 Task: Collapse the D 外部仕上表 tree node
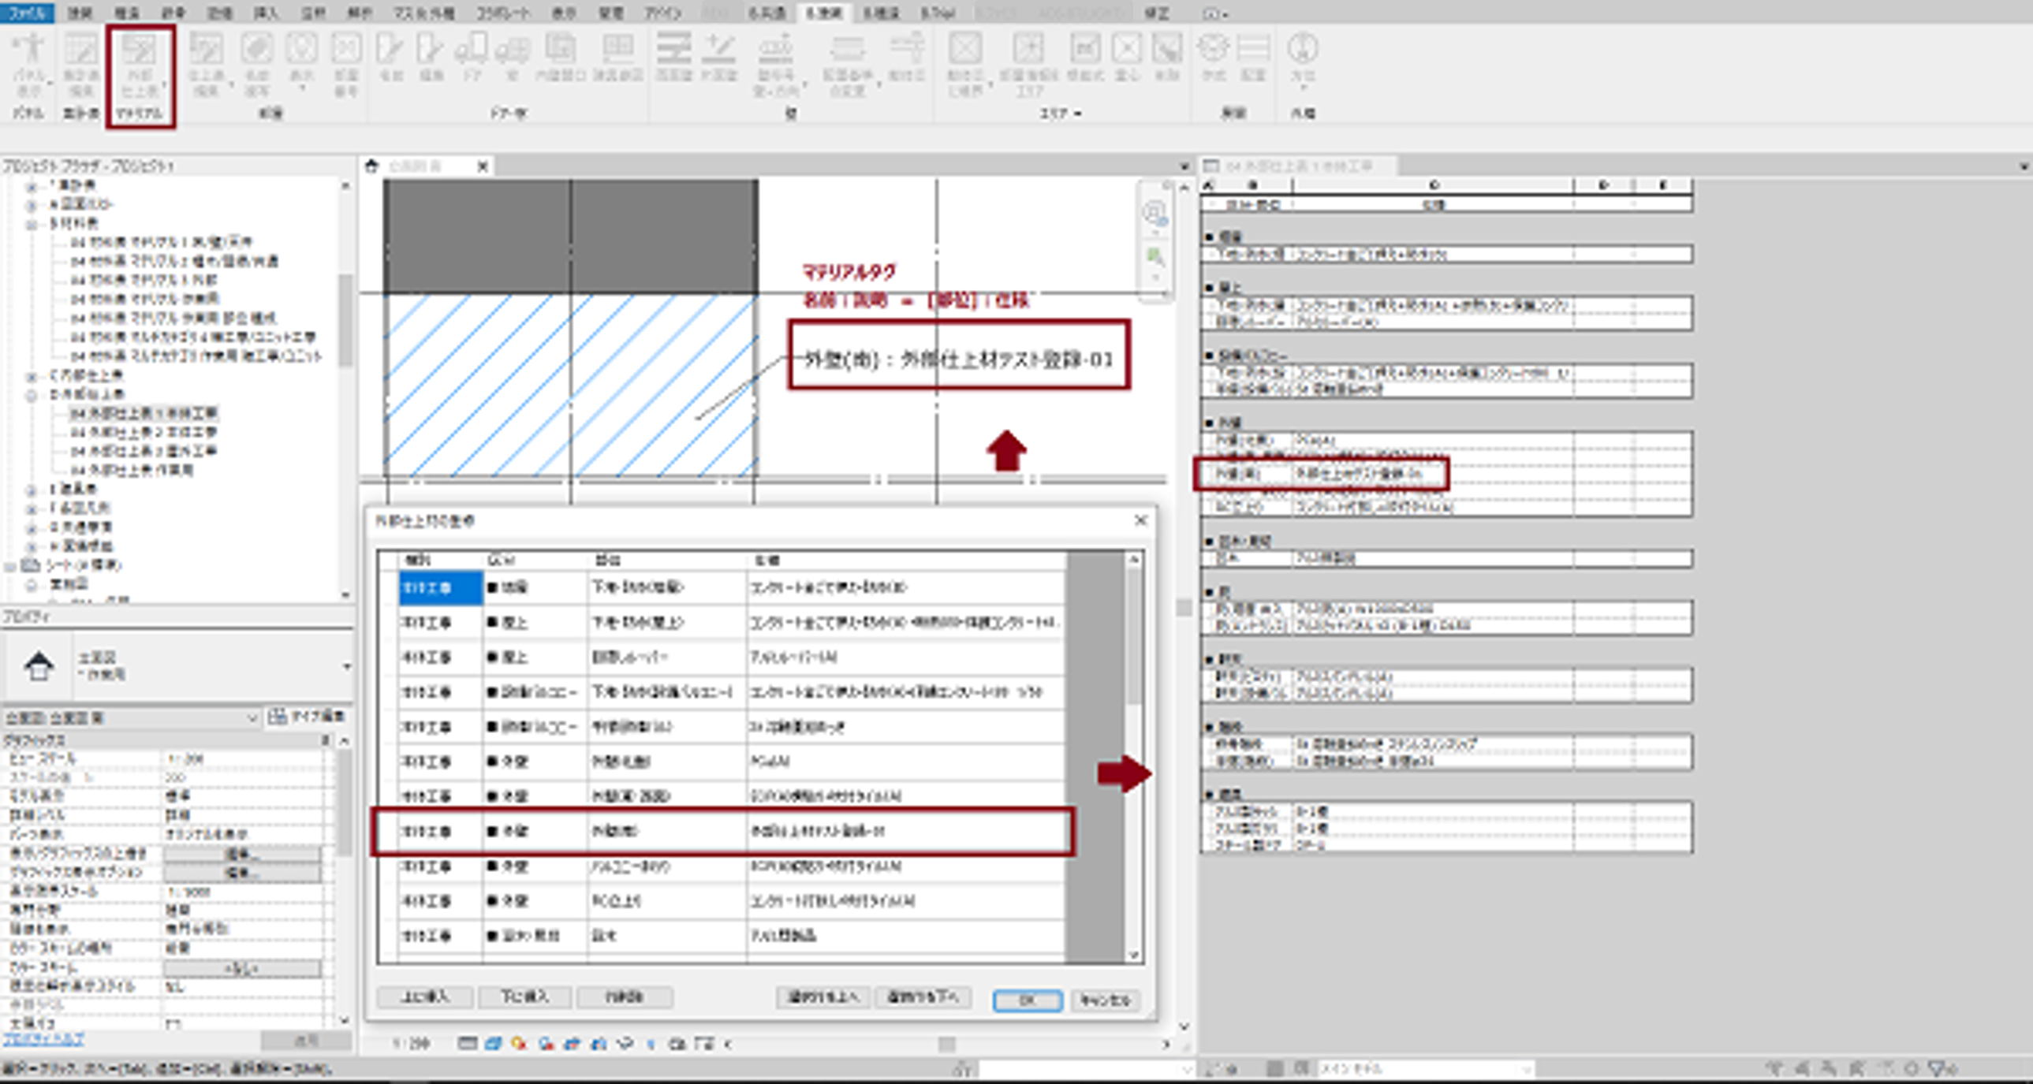(32, 394)
